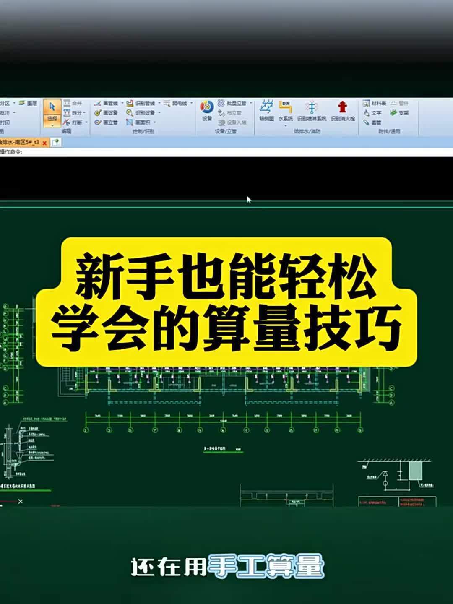Screen dimensions: 453x604
Task: Select the 识别喷淋系统 sprinkler recognition icon
Action: click(312, 109)
